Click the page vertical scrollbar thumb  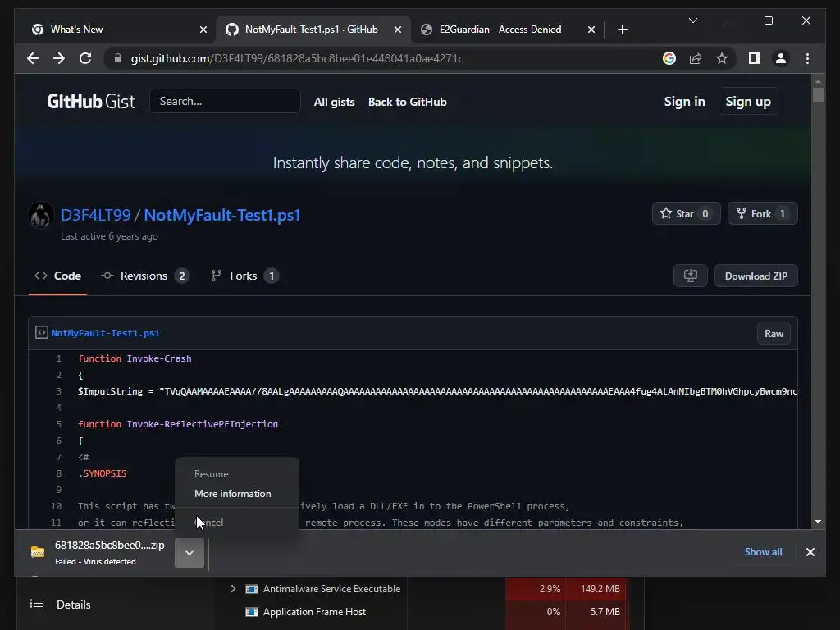(818, 94)
